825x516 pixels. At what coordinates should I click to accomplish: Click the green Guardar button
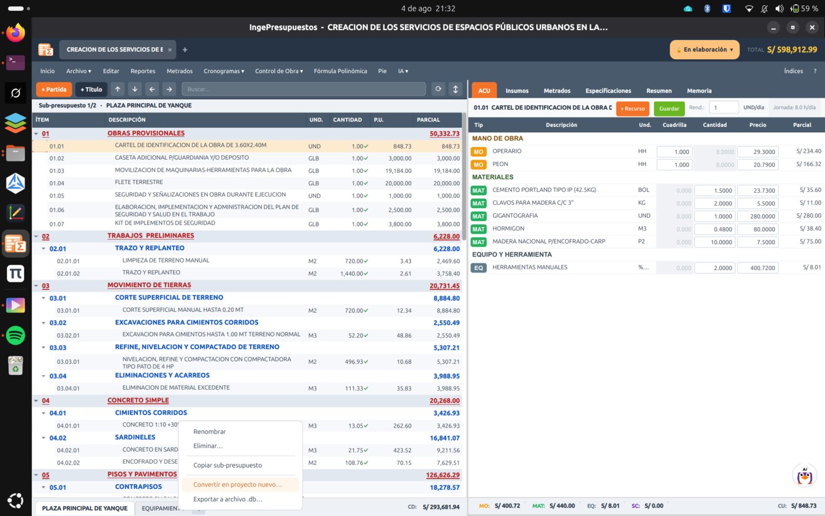click(x=669, y=109)
